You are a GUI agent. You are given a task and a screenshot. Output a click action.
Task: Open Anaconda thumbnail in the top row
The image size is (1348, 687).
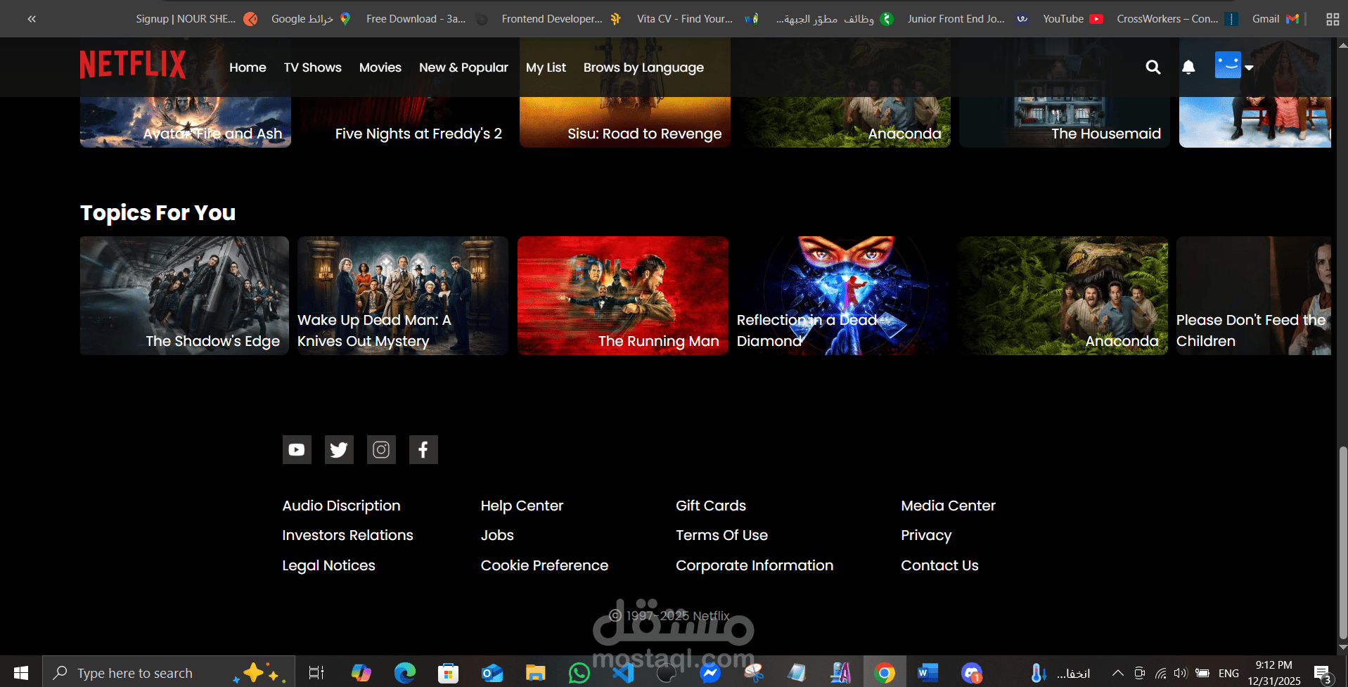[845, 122]
